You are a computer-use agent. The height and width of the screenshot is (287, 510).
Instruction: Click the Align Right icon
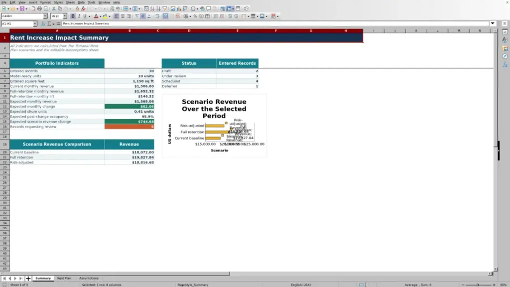[129, 16]
